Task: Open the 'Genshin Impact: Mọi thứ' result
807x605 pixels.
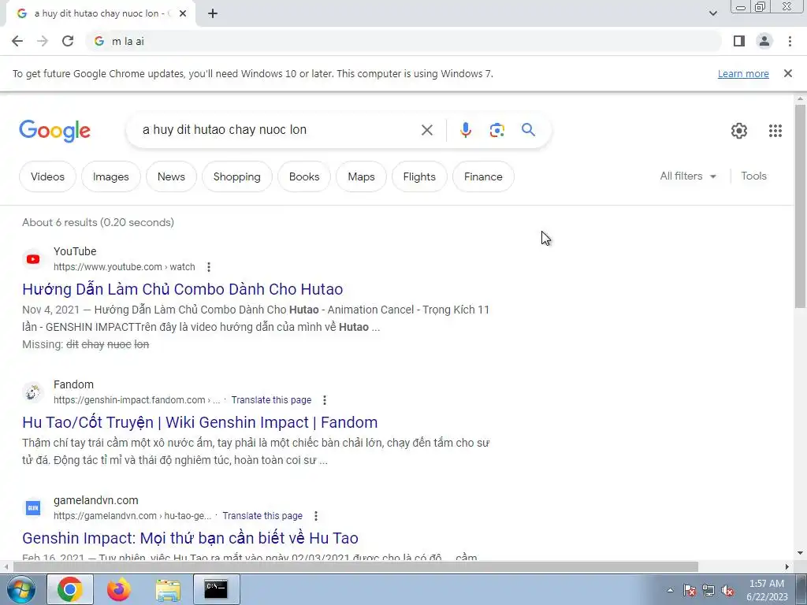Action: pyautogui.click(x=190, y=538)
